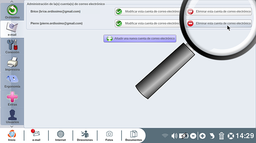Screen dimensions: 256x143
Task: Zoom in with the plus icon
Action: (x=202, y=136)
